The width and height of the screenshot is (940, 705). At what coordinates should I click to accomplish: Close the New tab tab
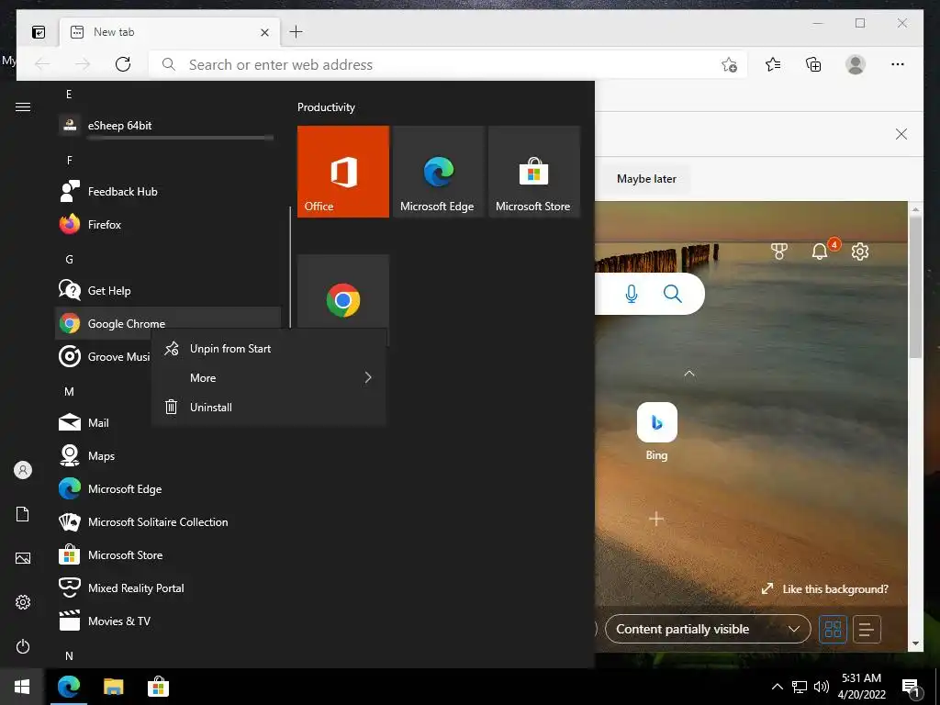pyautogui.click(x=264, y=32)
